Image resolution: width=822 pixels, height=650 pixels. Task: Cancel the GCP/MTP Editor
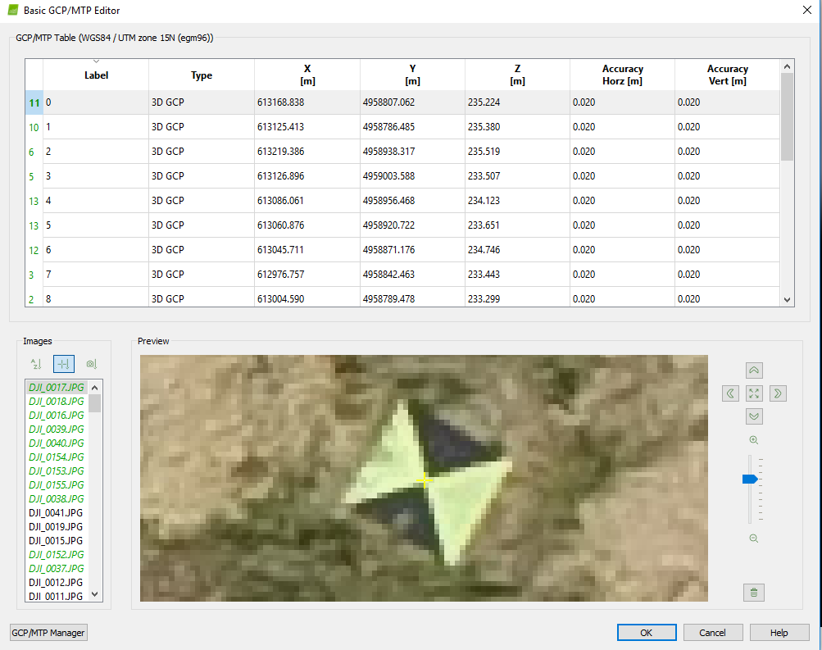point(712,632)
